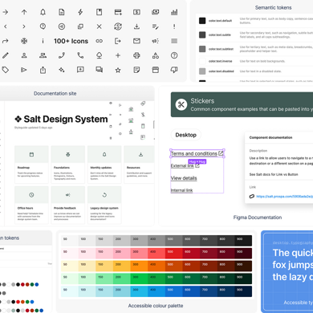The width and height of the screenshot is (313, 313).
Task: Click the Internal link text
Action: pyautogui.click(x=181, y=190)
